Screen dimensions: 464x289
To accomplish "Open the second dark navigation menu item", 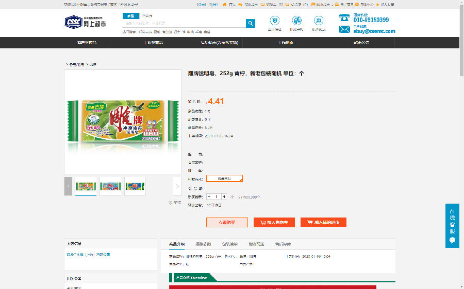I will pyautogui.click(x=154, y=43).
